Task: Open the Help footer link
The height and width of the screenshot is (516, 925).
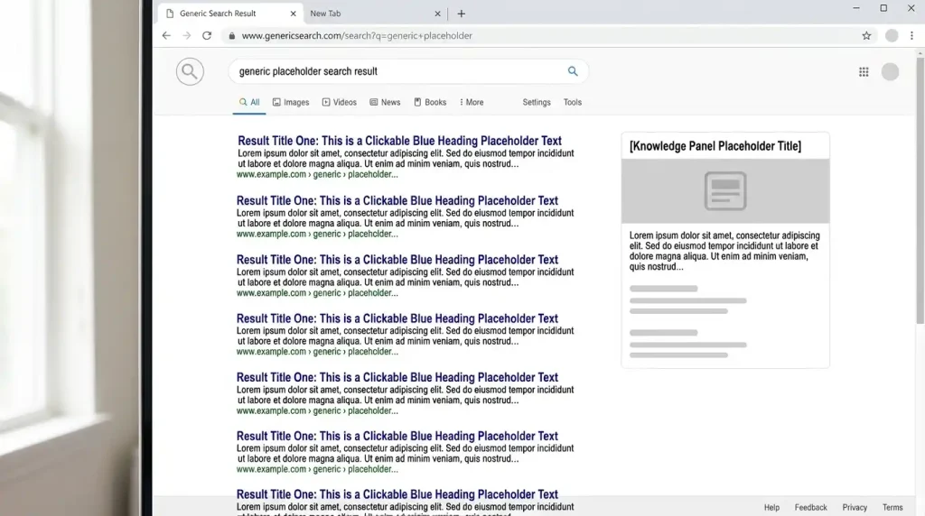Action: click(x=771, y=508)
